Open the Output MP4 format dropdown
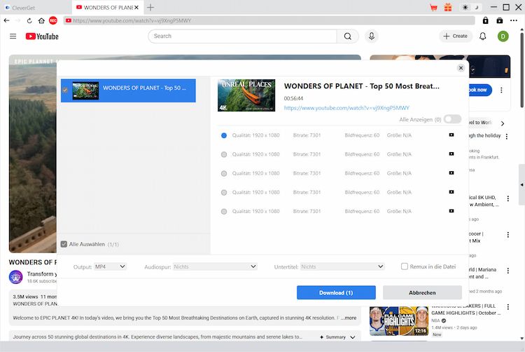Image resolution: width=525 pixels, height=352 pixels. click(111, 266)
